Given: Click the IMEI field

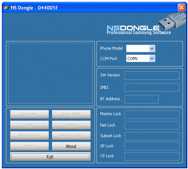Looking at the screenshot, I should (x=152, y=87).
